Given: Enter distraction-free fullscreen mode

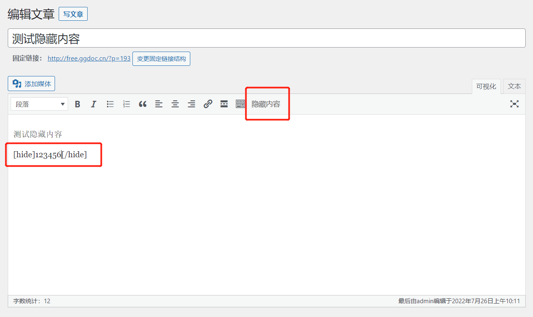Looking at the screenshot, I should tap(514, 104).
